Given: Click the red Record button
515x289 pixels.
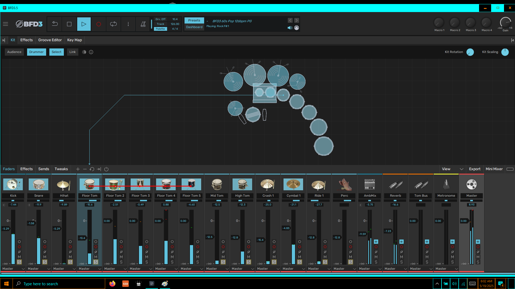Looking at the screenshot, I should (x=99, y=24).
